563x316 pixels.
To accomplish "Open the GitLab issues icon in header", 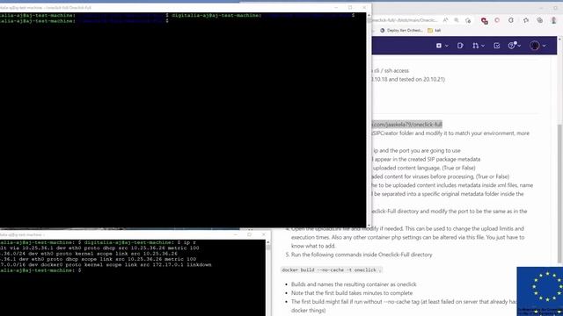I will [460, 46].
